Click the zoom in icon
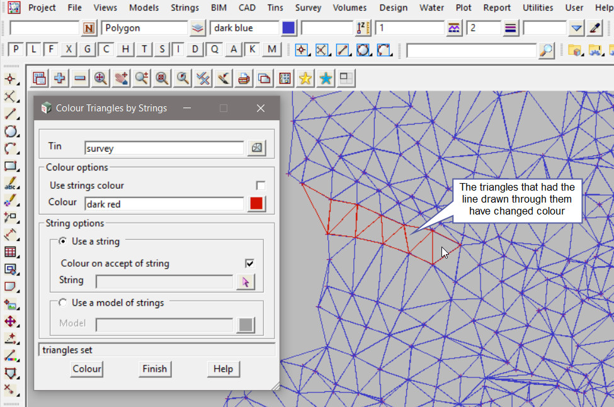The width and height of the screenshot is (614, 407). (141, 79)
